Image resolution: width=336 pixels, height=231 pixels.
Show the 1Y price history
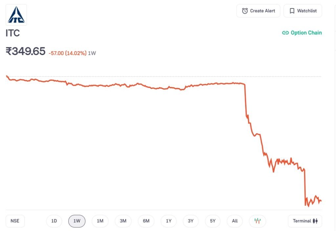(169, 221)
